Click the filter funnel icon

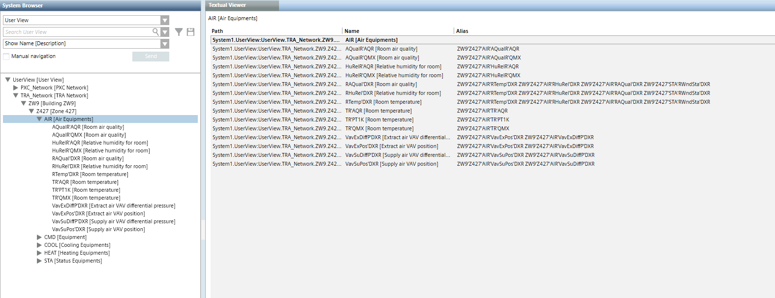pyautogui.click(x=179, y=32)
